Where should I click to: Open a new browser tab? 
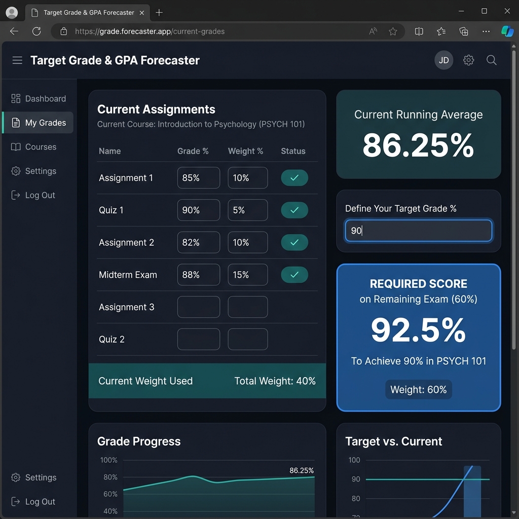click(x=159, y=13)
